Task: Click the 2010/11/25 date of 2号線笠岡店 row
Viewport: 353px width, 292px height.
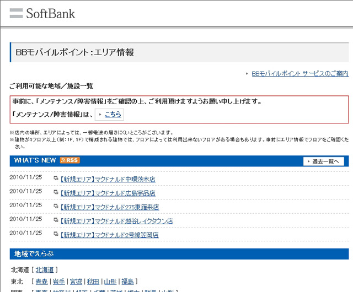Action: [26, 233]
